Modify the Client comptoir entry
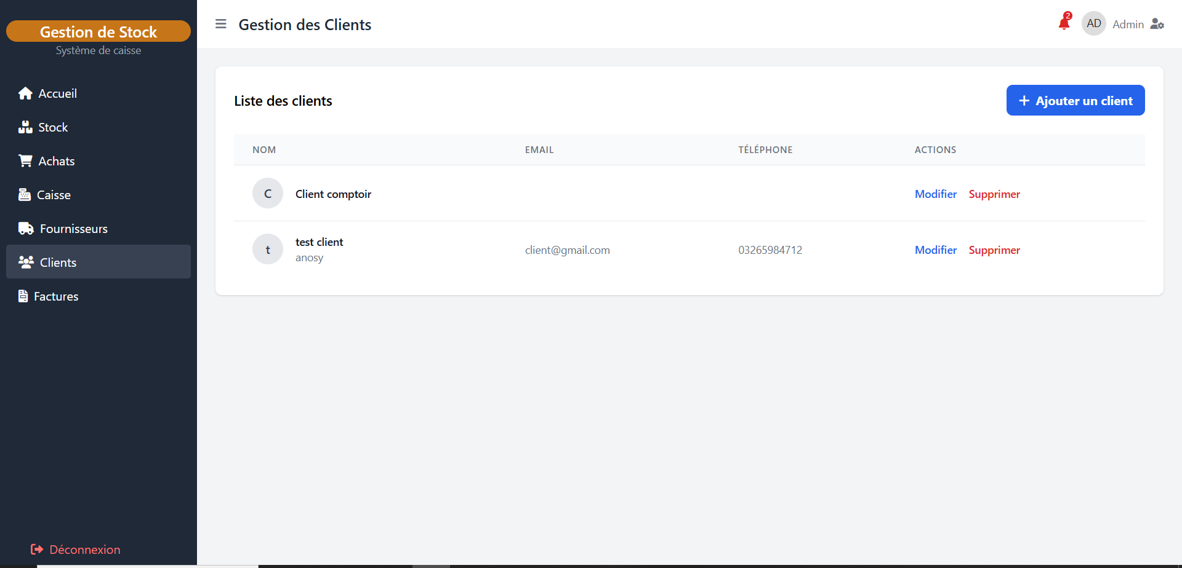 pyautogui.click(x=935, y=194)
